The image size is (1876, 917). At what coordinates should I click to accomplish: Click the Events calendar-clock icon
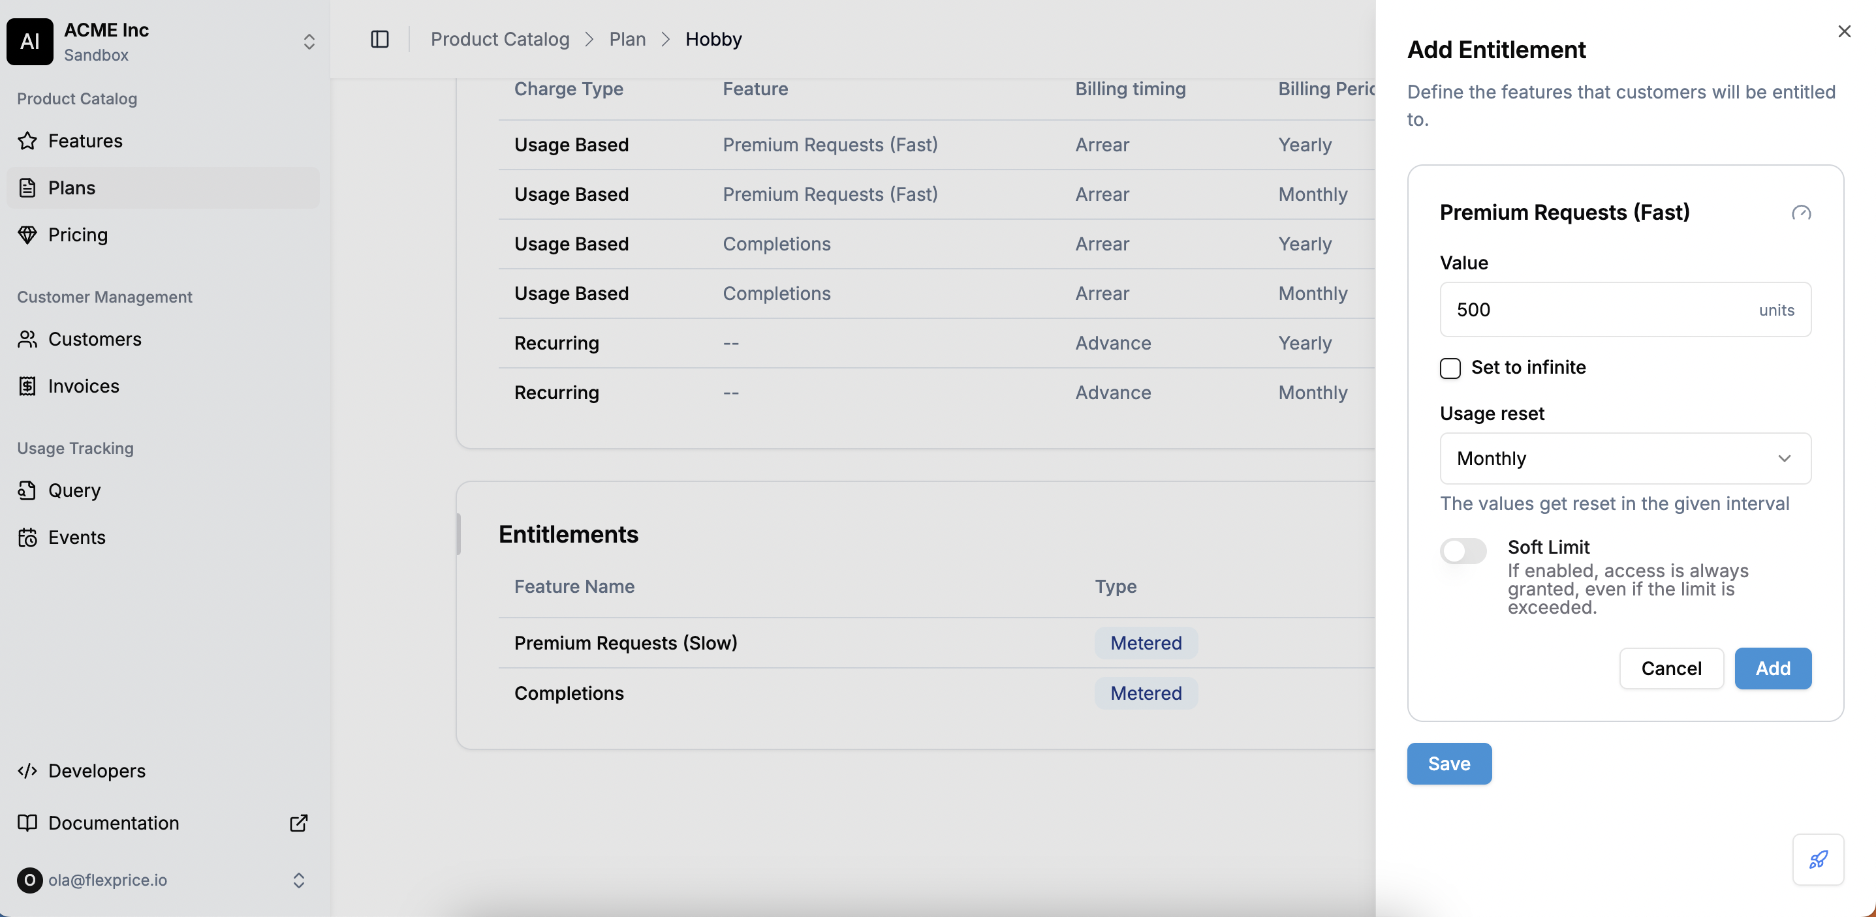pyautogui.click(x=27, y=537)
